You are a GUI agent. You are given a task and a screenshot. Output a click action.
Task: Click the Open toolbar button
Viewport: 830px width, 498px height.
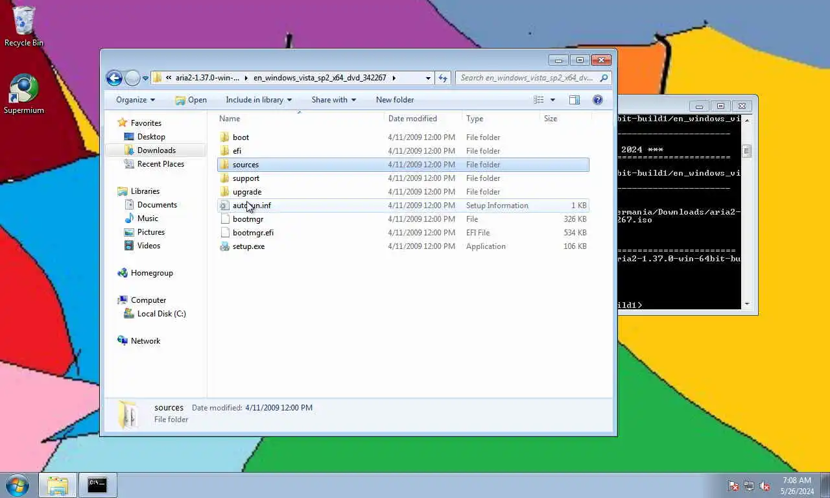191,100
